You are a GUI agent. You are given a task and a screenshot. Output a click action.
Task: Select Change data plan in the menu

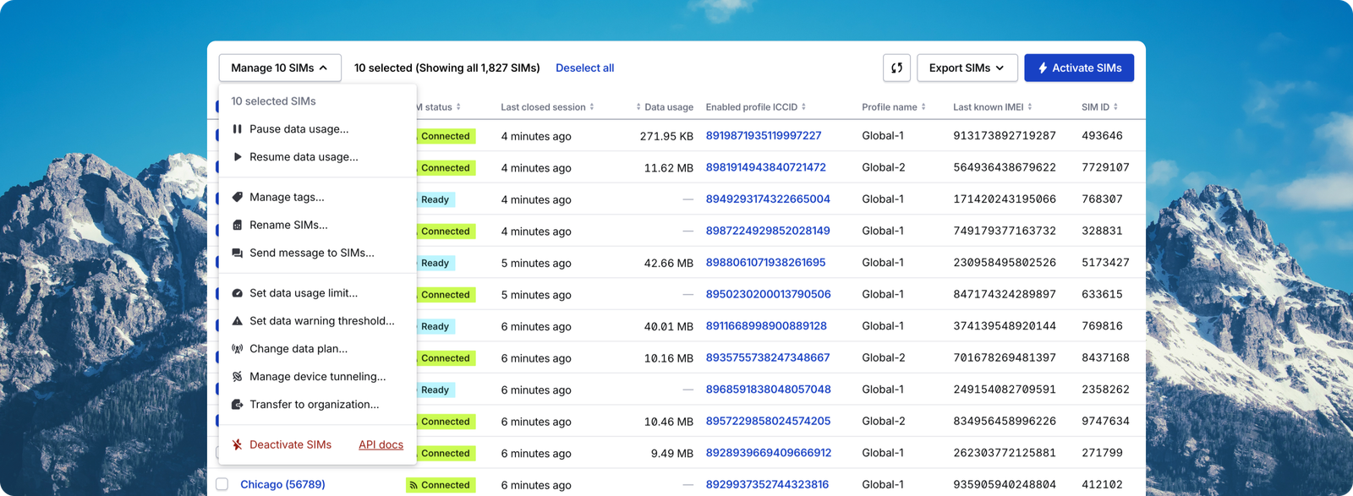(317, 349)
